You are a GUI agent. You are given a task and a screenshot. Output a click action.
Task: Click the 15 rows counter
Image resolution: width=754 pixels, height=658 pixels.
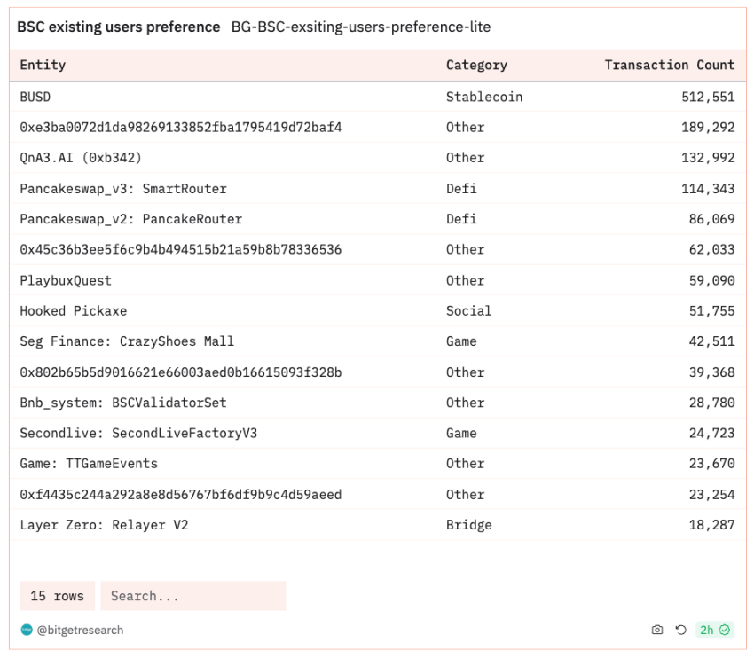[x=57, y=596]
